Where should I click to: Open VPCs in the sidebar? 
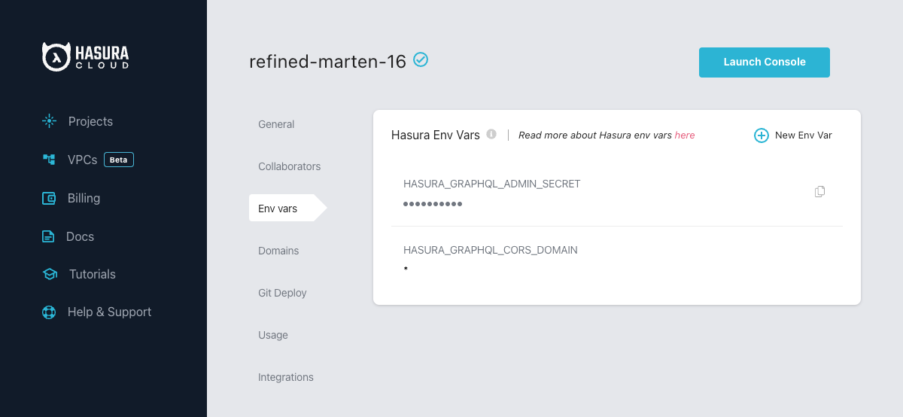tap(81, 160)
